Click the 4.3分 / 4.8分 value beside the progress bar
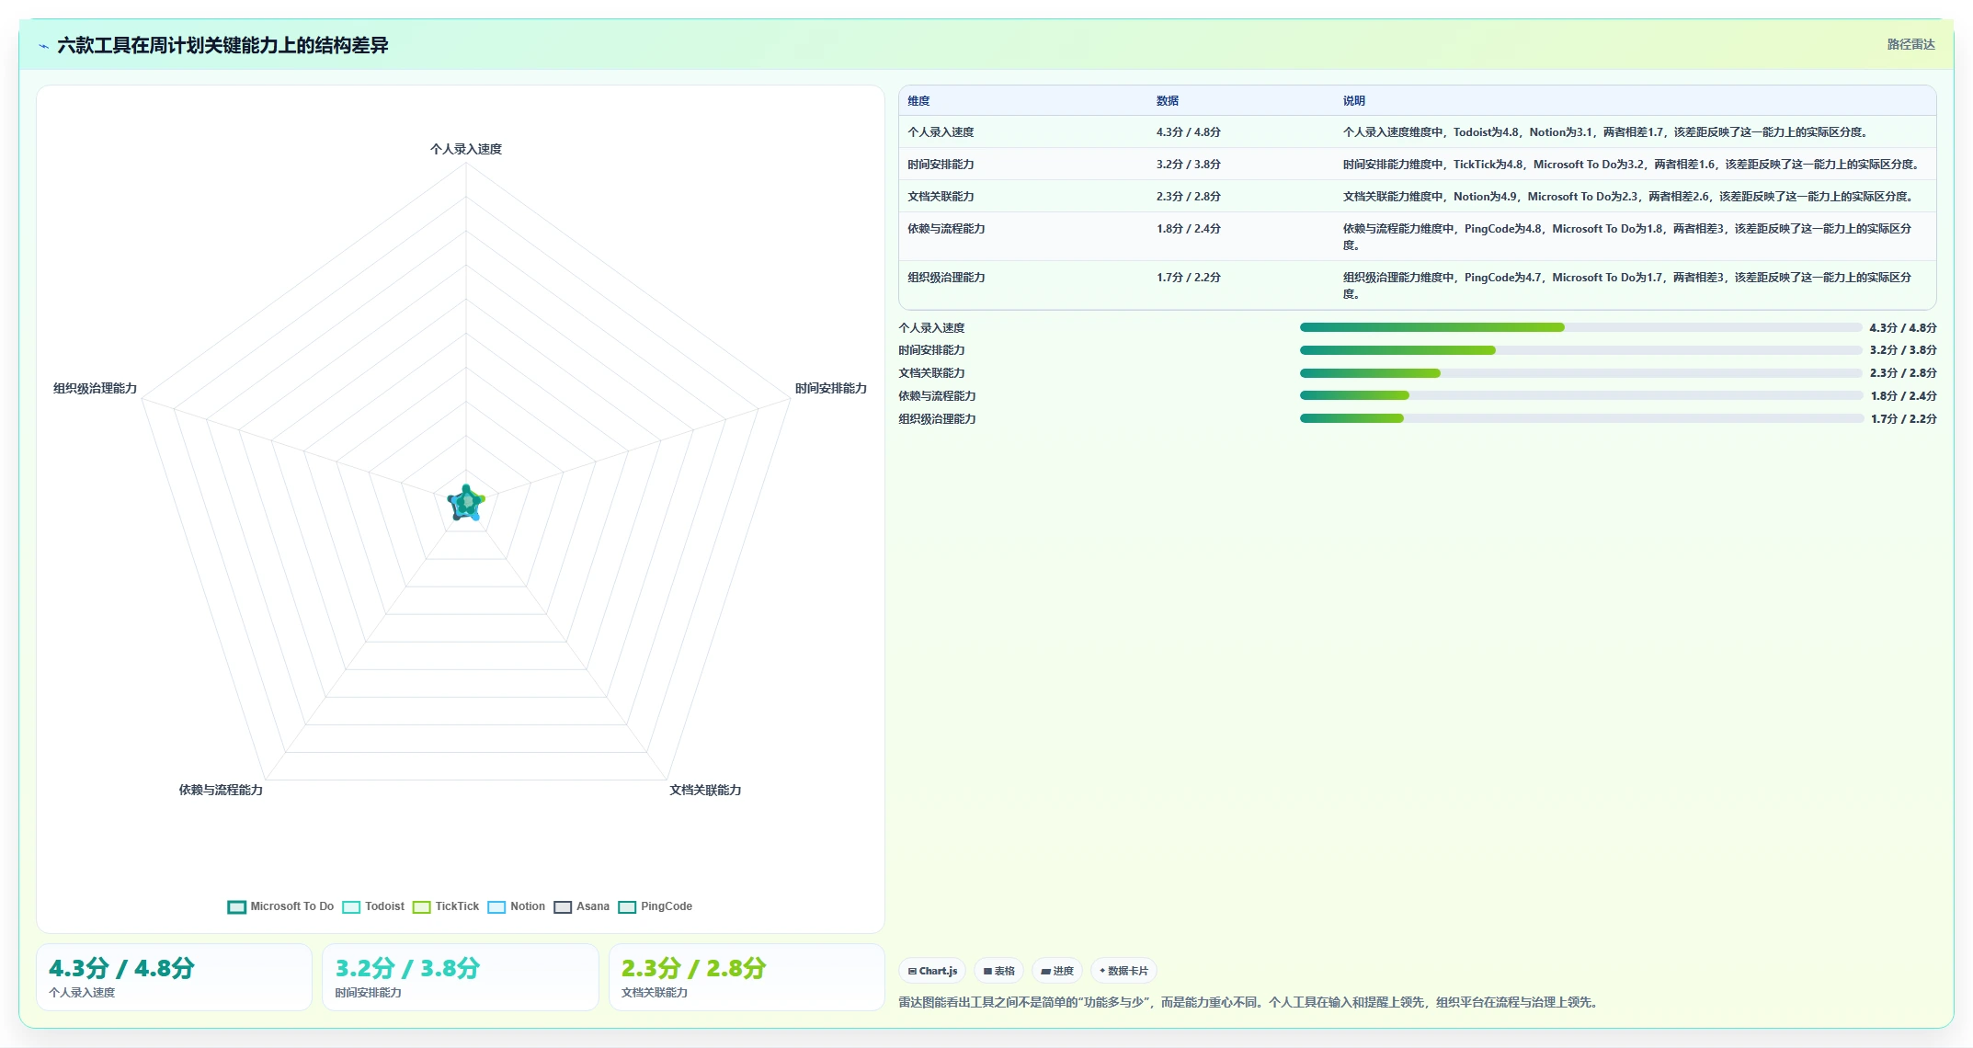The image size is (1973, 1048). [1903, 328]
